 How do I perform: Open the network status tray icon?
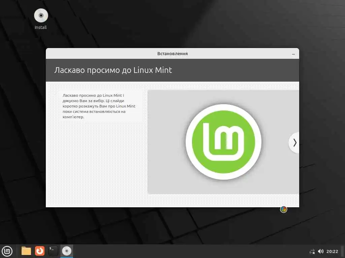point(312,251)
